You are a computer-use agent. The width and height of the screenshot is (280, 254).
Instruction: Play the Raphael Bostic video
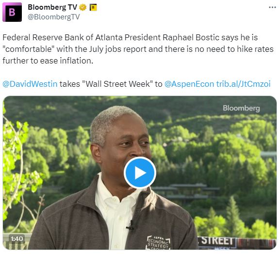point(140,173)
